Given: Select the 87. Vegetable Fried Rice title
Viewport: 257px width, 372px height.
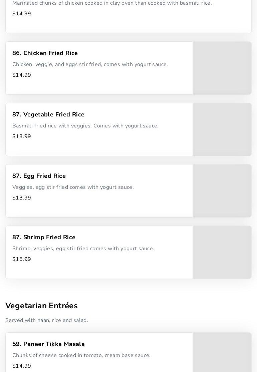Looking at the screenshot, I should (48, 115).
